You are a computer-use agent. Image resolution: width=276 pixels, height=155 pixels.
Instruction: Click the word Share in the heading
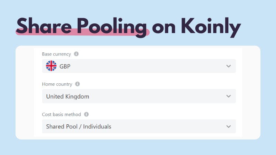coord(44,25)
